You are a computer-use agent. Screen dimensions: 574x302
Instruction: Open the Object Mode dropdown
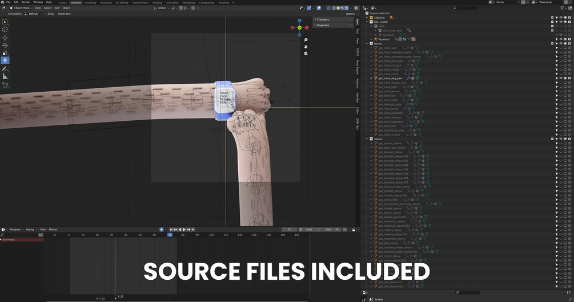[21, 8]
